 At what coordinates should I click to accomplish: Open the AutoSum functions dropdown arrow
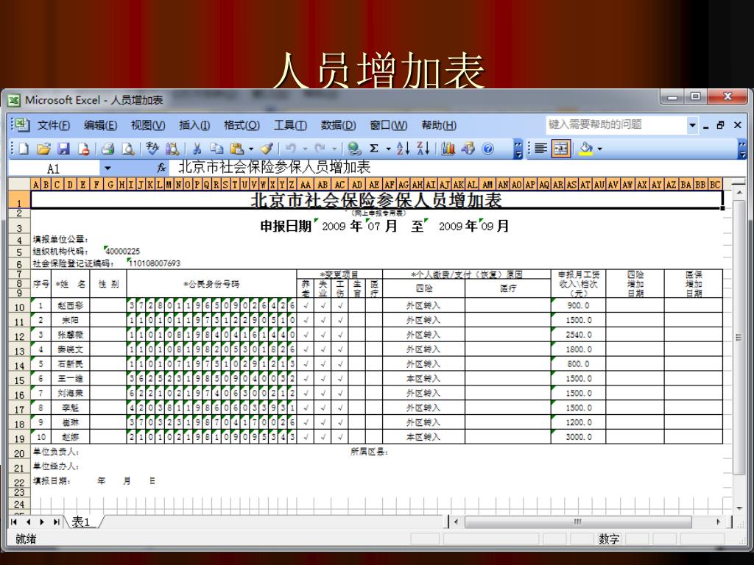389,149
